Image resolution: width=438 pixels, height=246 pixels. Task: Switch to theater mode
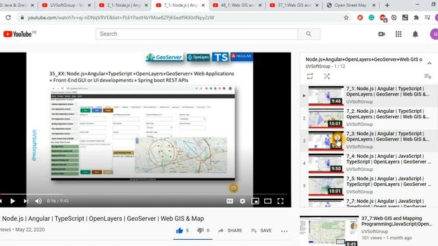pos(268,201)
